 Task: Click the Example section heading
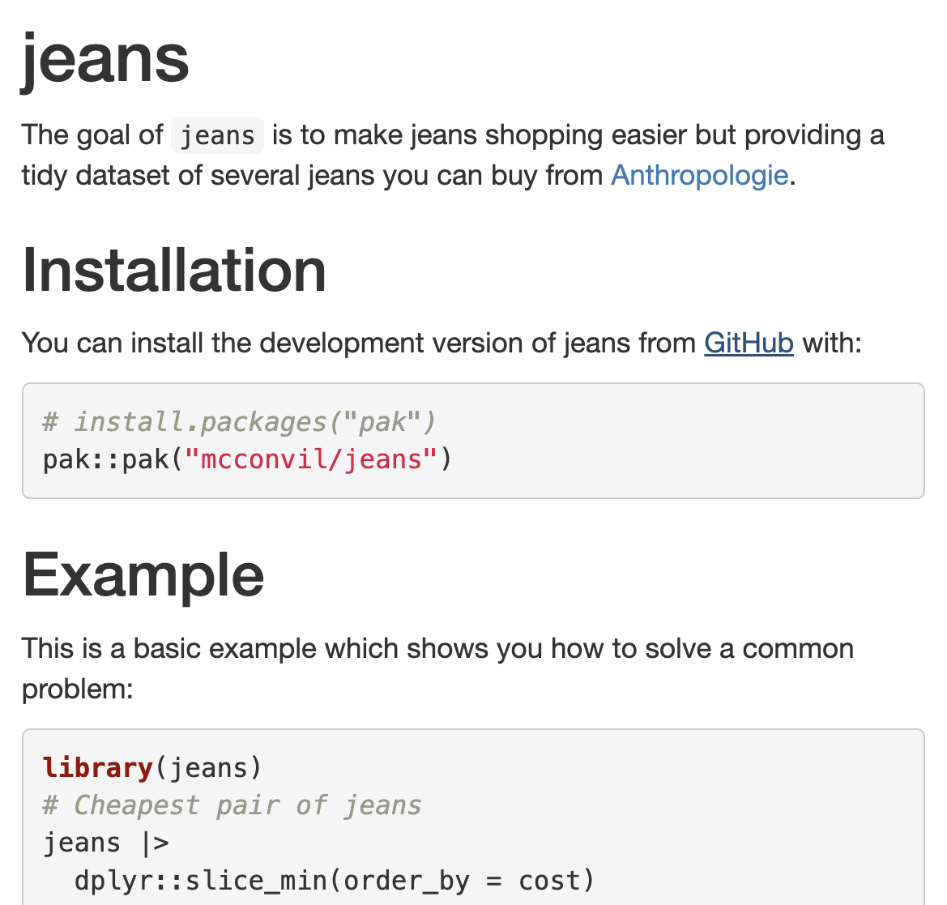(143, 575)
